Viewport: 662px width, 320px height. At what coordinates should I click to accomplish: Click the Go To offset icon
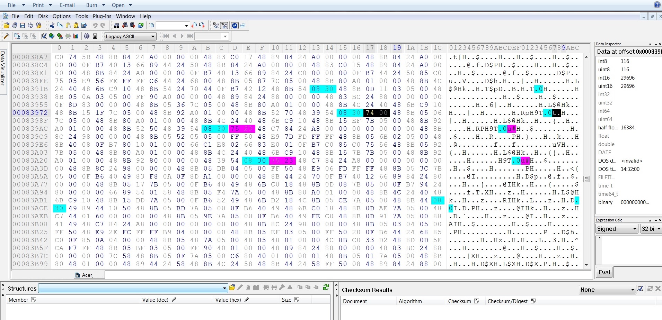(x=151, y=25)
